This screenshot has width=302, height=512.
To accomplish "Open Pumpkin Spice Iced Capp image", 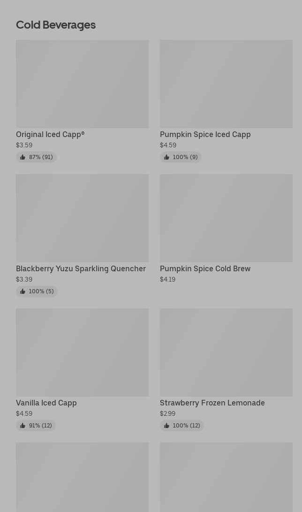I will point(226,84).
